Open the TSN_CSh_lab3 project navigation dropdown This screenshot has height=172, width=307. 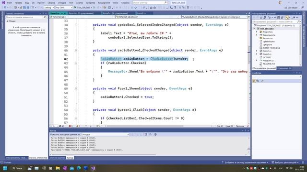tap(82, 17)
